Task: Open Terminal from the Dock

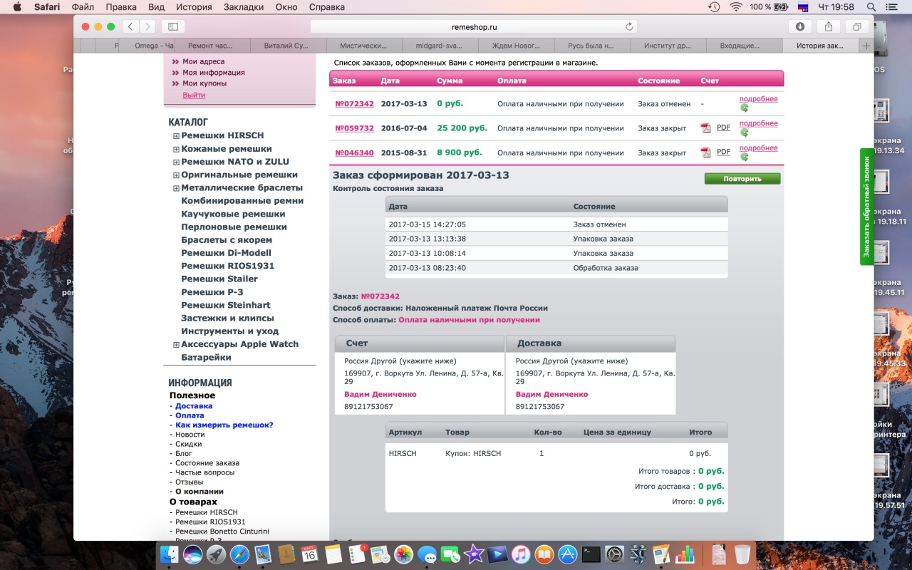Action: click(591, 554)
